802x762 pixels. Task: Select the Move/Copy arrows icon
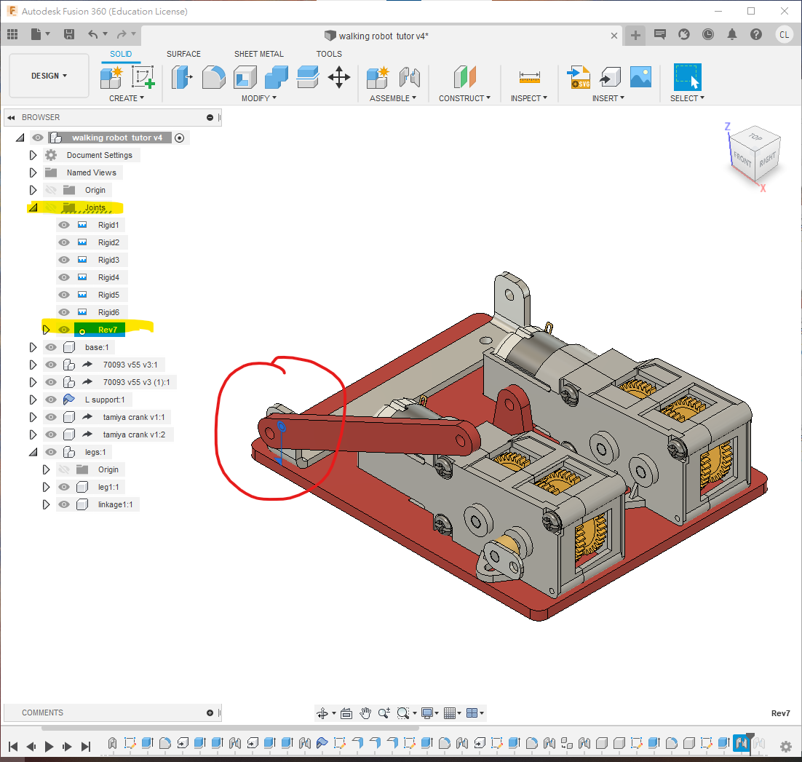click(x=339, y=76)
